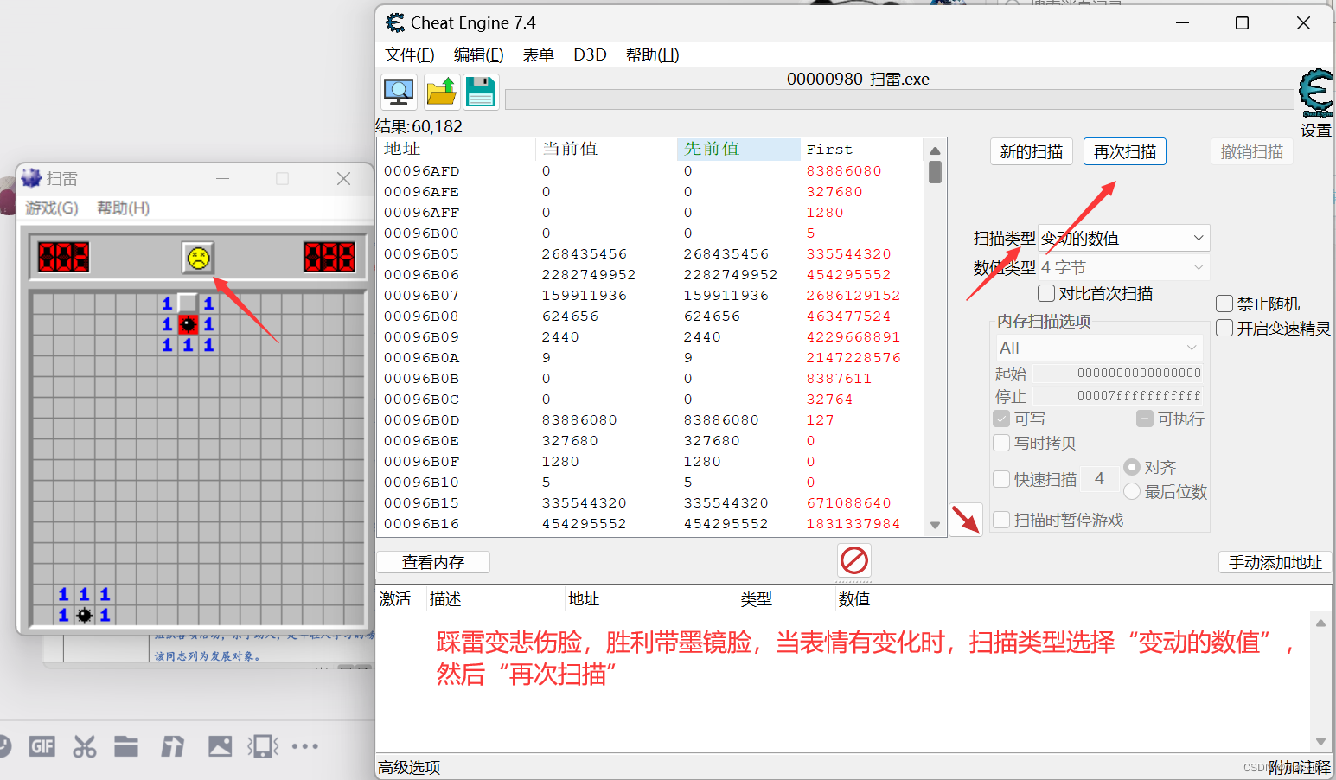Open the D3D menu

[590, 54]
